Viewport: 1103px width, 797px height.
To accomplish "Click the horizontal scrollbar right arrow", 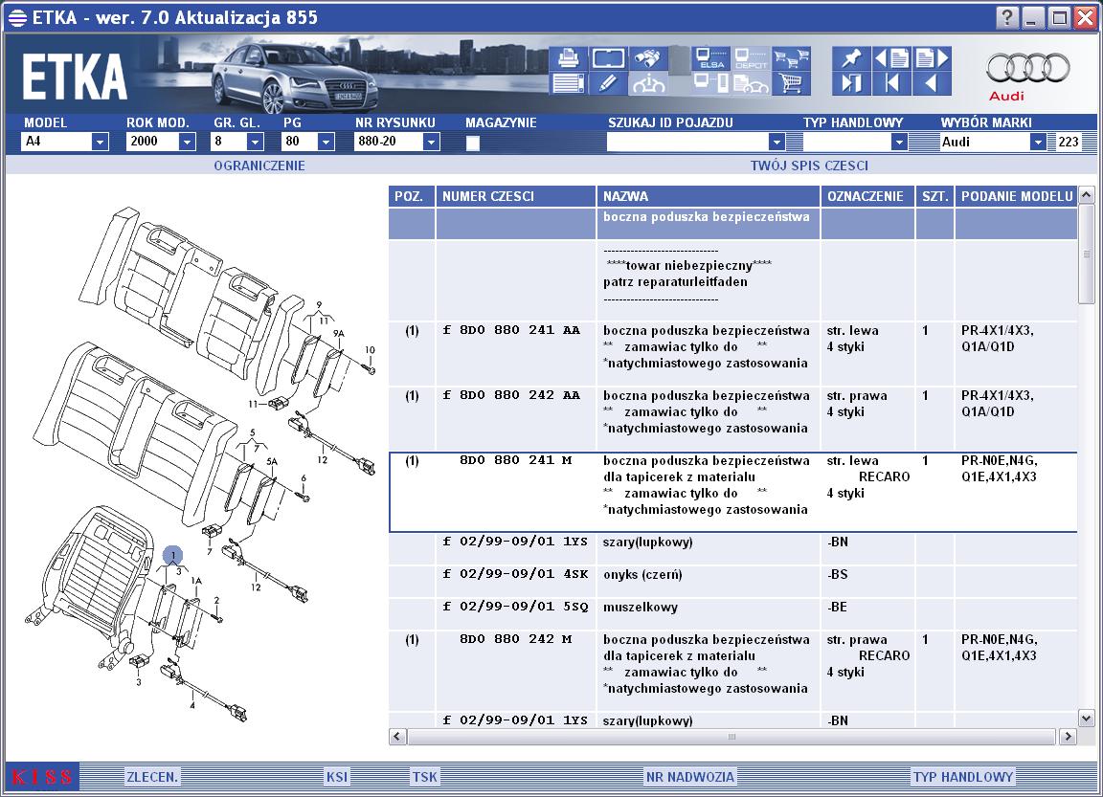I will click(x=1068, y=737).
